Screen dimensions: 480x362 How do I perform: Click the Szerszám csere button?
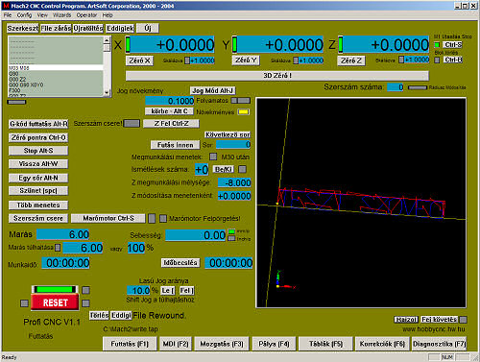pos(38,218)
